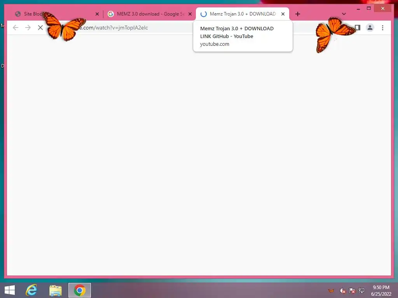
Task: Open File Explorer from taskbar
Action: pyautogui.click(x=56, y=290)
